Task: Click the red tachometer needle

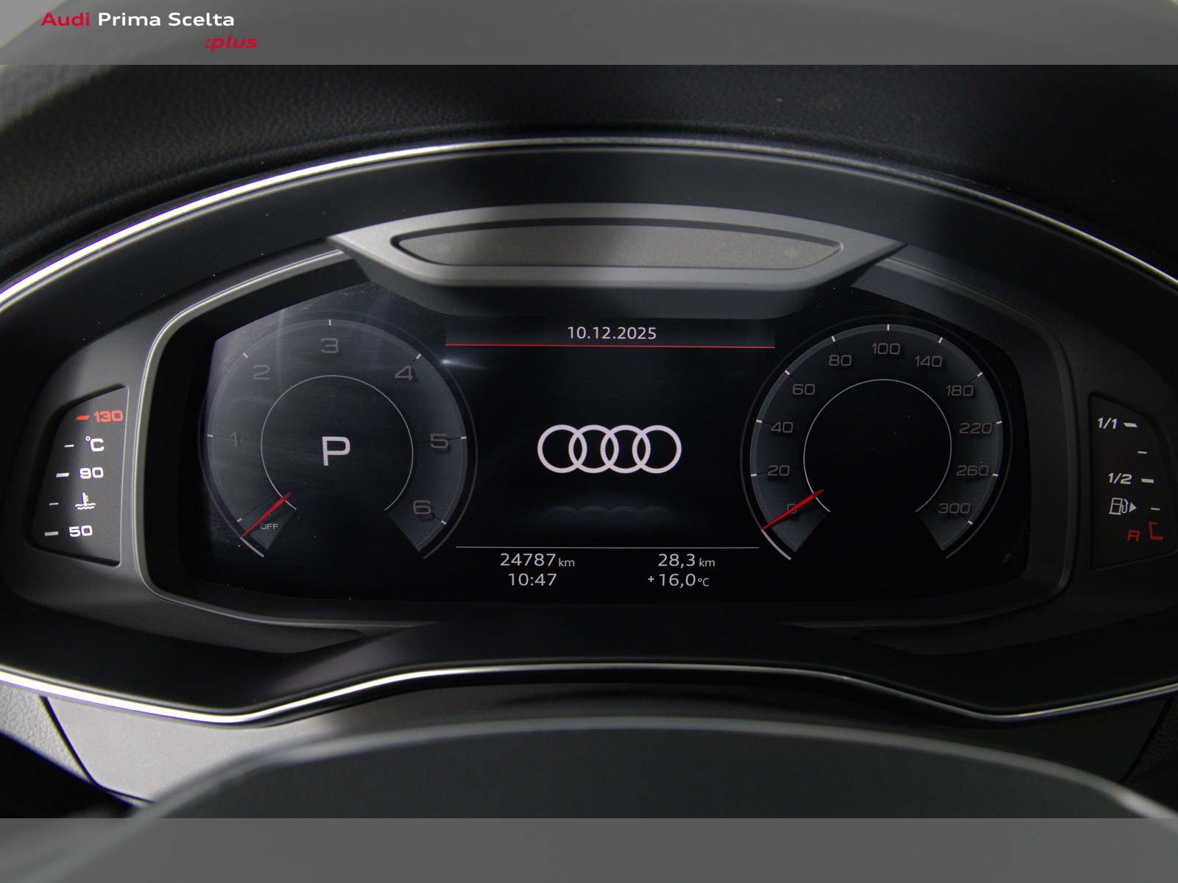Action: (x=267, y=514)
